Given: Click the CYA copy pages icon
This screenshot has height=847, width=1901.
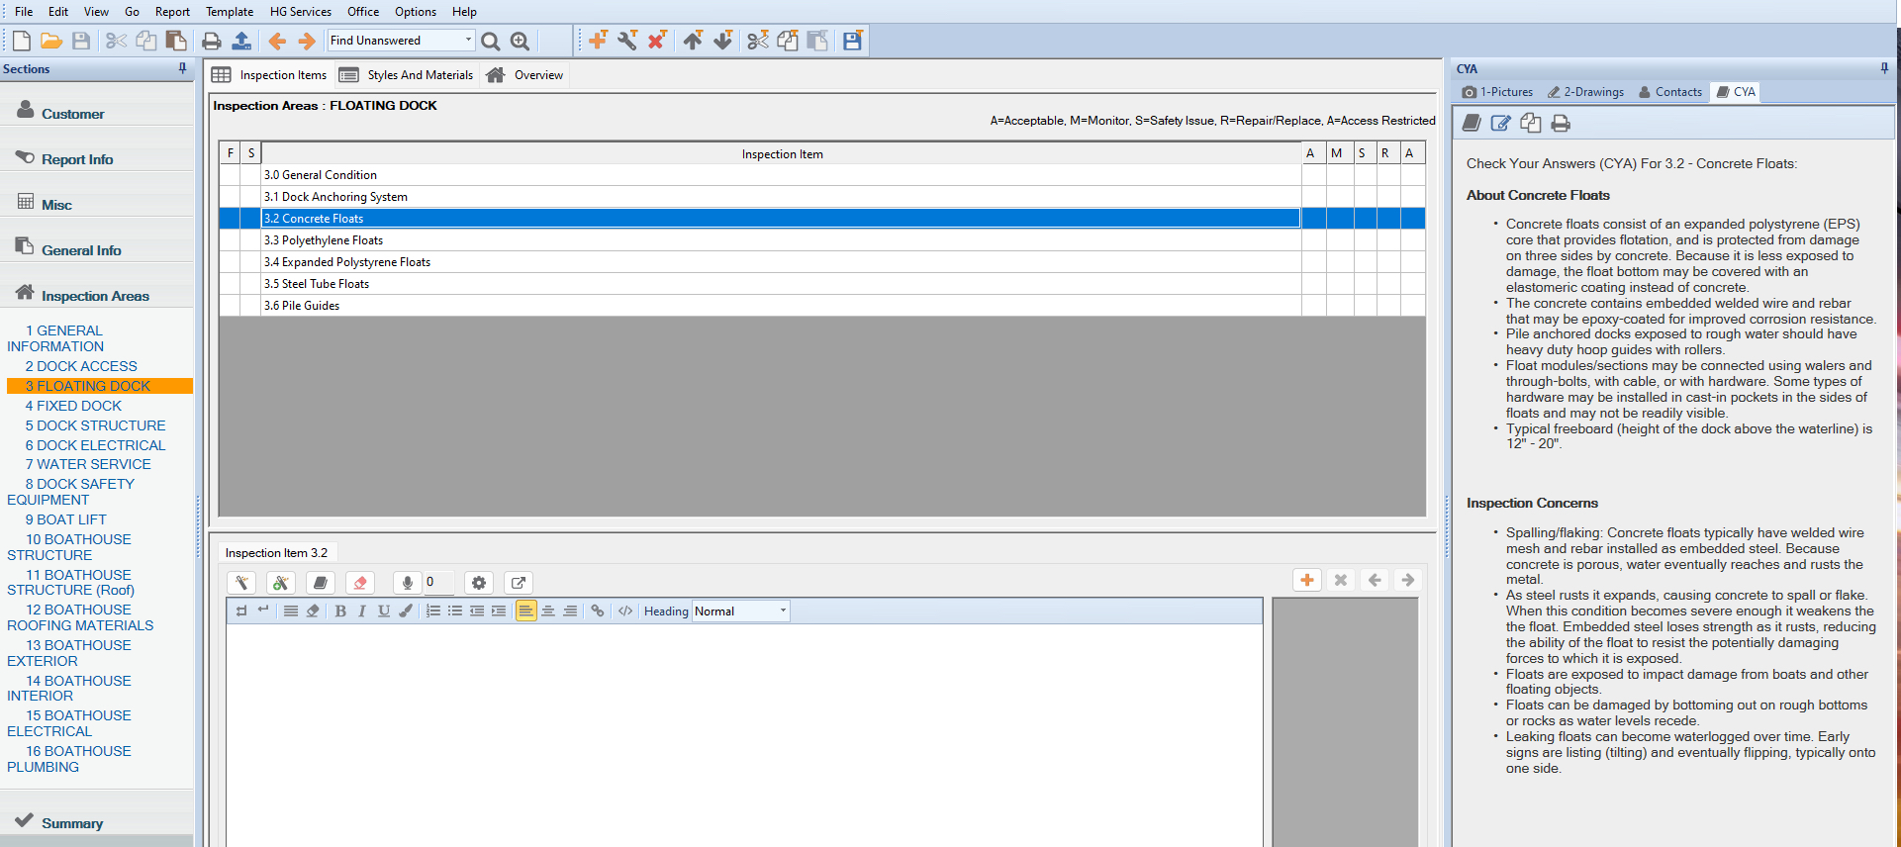Looking at the screenshot, I should 1531,123.
